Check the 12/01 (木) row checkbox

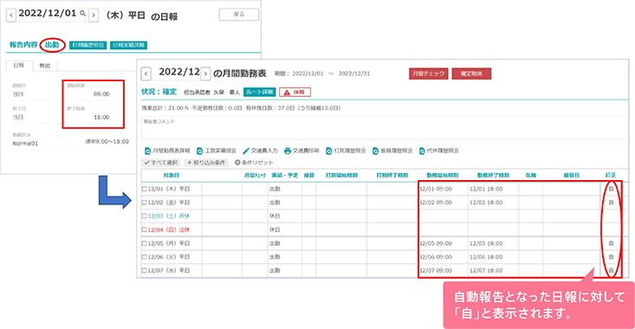pyautogui.click(x=144, y=189)
